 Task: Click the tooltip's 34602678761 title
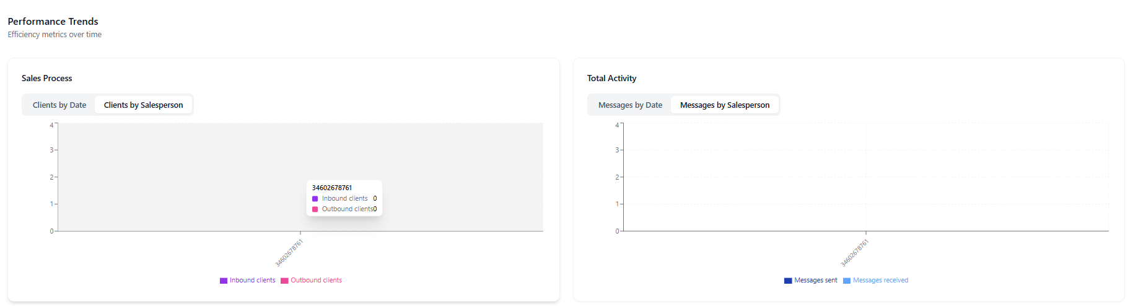331,188
